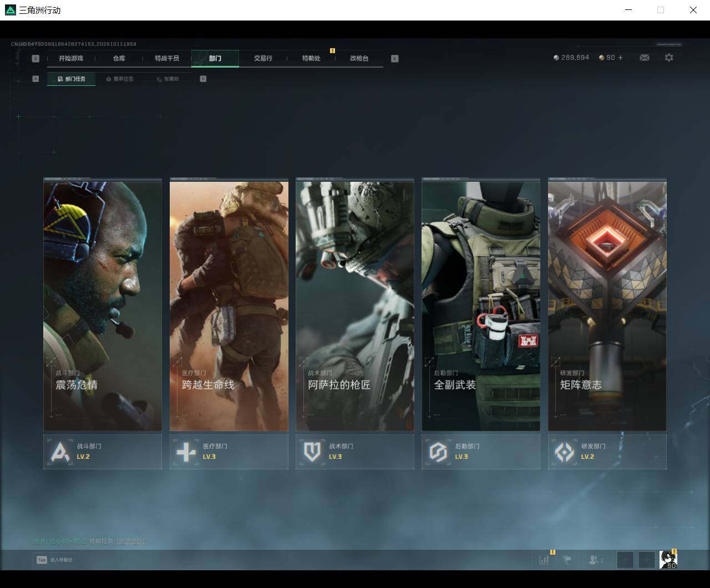This screenshot has width=710, height=588.
Task: Click the 后勤部门 LV.3 hexagon icon
Action: (438, 452)
